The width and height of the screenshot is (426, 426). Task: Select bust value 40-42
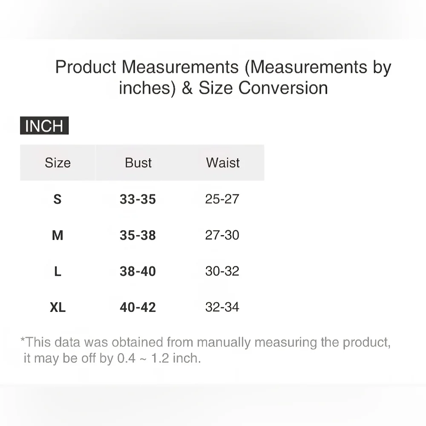pyautogui.click(x=138, y=308)
